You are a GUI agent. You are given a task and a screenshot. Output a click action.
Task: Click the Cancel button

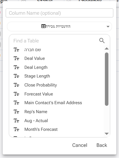tap(80, 145)
